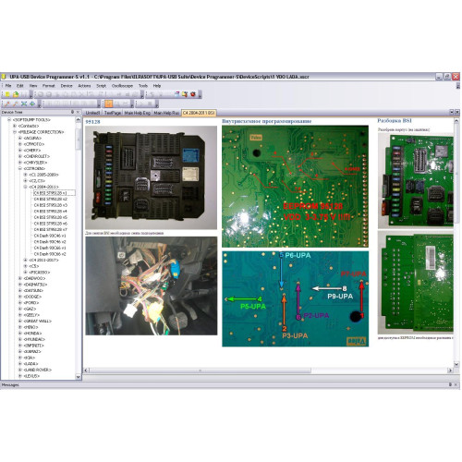Expand the C4 2011-2017 tree node
This screenshot has width=462, height=462.
point(26,260)
